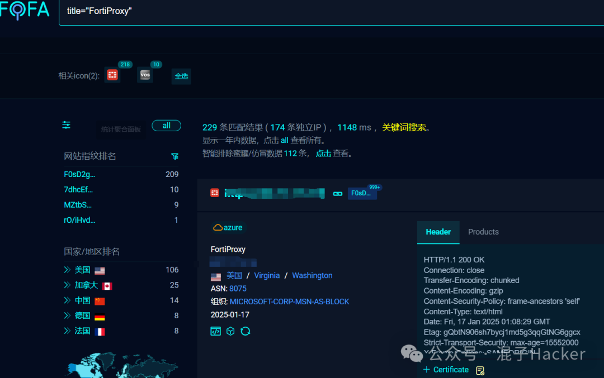604x378 pixels.
Task: Open MICROSOFT-CORP-MSN-AS-BLOCK organization link
Action: click(289, 302)
